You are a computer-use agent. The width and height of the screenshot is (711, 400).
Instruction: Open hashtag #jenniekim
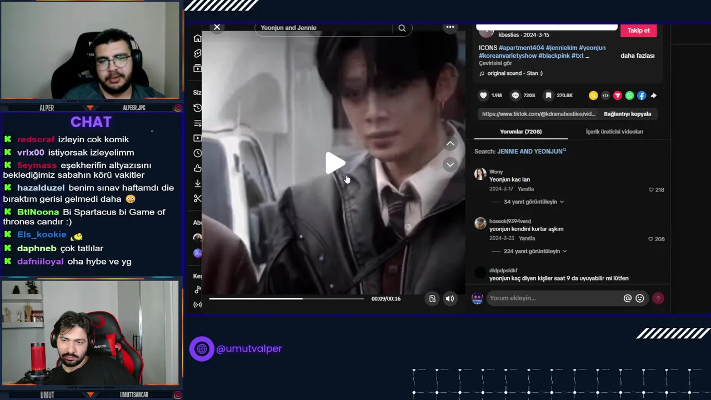pos(561,48)
